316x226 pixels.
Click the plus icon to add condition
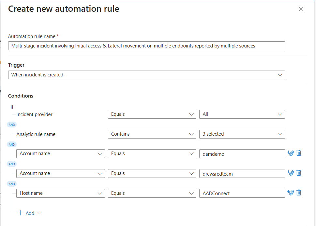(21, 213)
